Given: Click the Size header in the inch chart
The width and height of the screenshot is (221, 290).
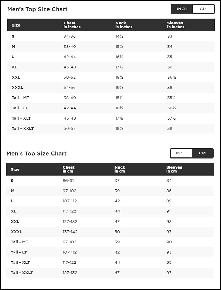Looking at the screenshot, I should (x=16, y=25).
